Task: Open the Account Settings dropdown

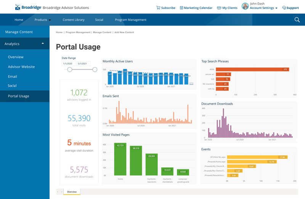Action: [x=263, y=8]
